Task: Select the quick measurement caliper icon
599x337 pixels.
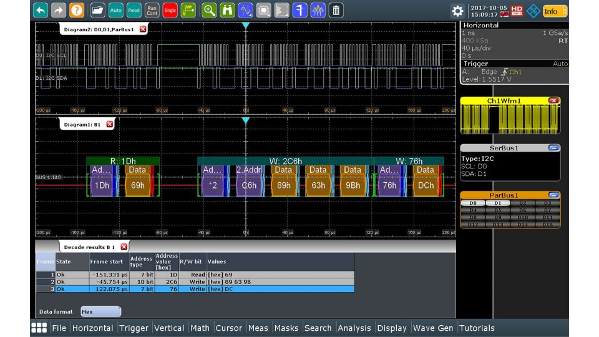Action: 299,11
